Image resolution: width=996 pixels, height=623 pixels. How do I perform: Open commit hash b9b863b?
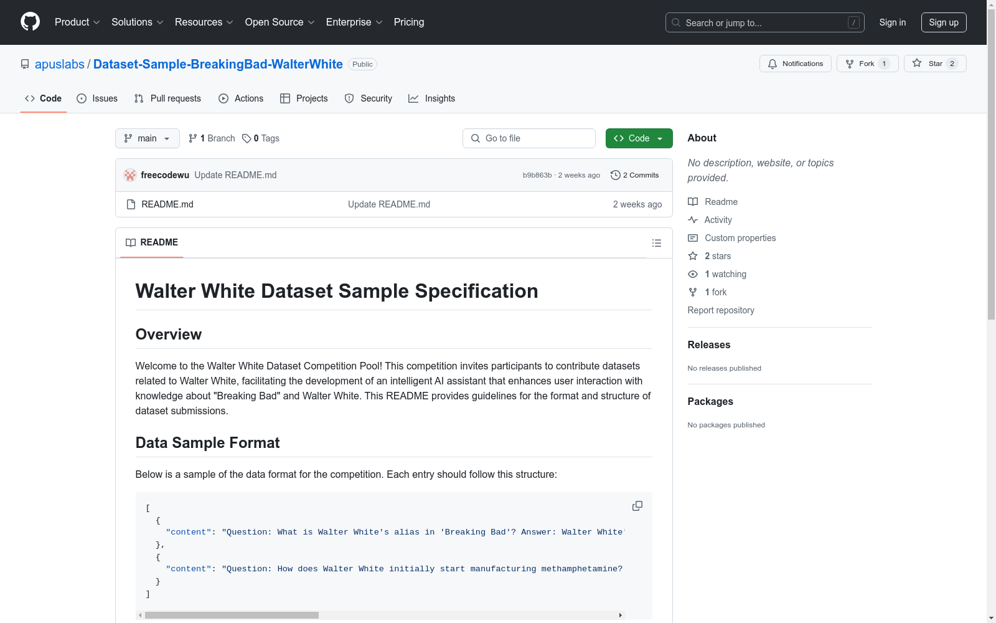point(537,175)
